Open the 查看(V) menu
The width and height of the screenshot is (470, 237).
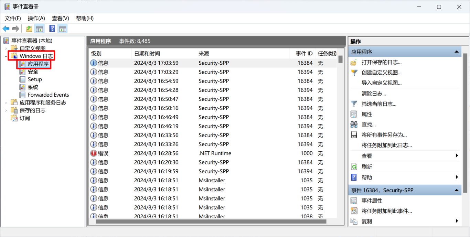point(61,18)
